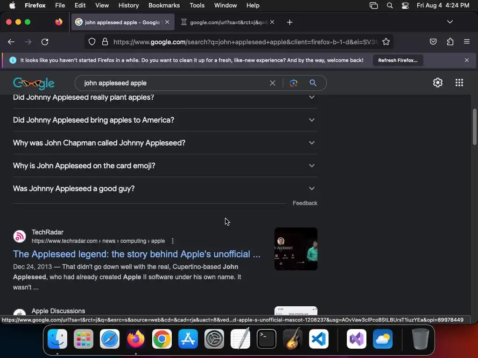Open the Bookmarks menu
Screen dimensions: 478x358
coord(164,6)
